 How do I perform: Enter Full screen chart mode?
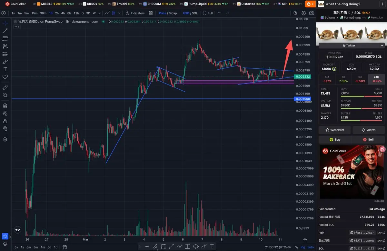click(x=207, y=13)
